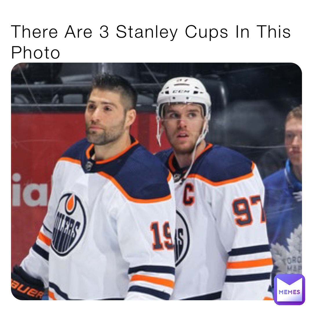Click the orange stripe on 97's sleeve
Image resolution: width=313 pixels, height=313 pixels.
[x=249, y=264]
